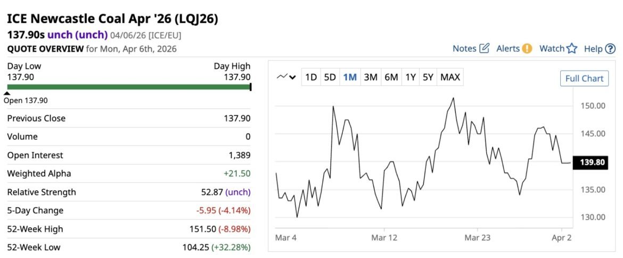Show the MAX chart history
The image size is (623, 258).
click(x=450, y=78)
